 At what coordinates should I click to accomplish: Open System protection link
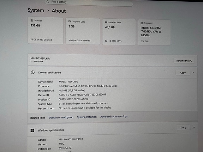(87, 117)
